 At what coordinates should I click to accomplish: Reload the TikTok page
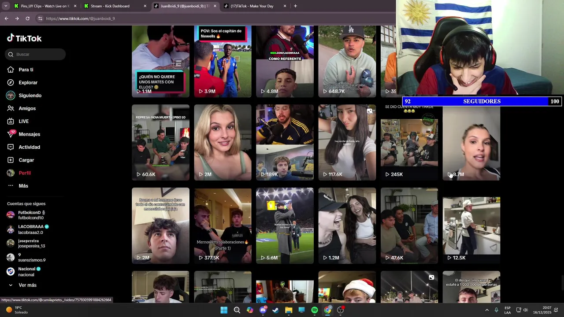click(27, 18)
